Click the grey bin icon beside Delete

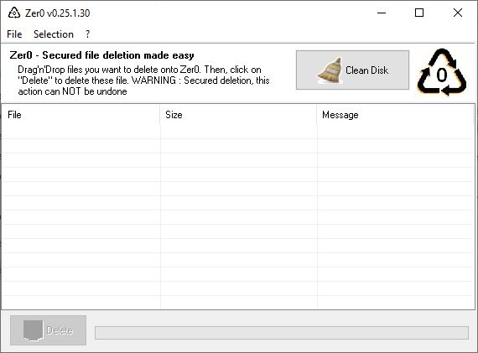[x=33, y=330]
